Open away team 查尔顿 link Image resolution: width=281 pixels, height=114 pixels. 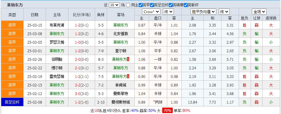coord(121,51)
